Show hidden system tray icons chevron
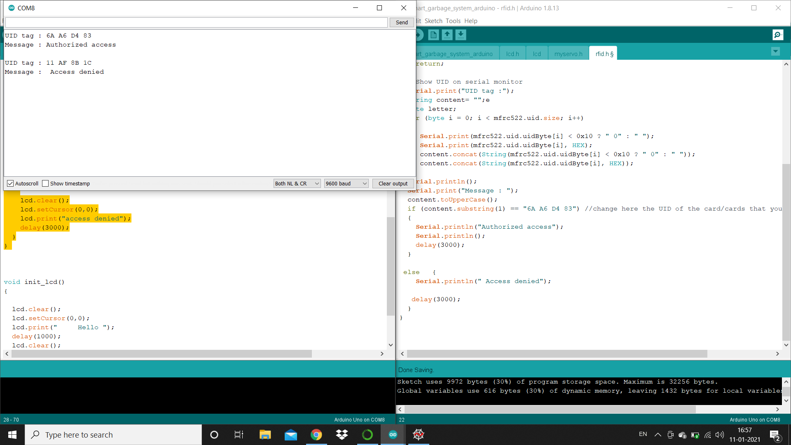 pos(658,435)
